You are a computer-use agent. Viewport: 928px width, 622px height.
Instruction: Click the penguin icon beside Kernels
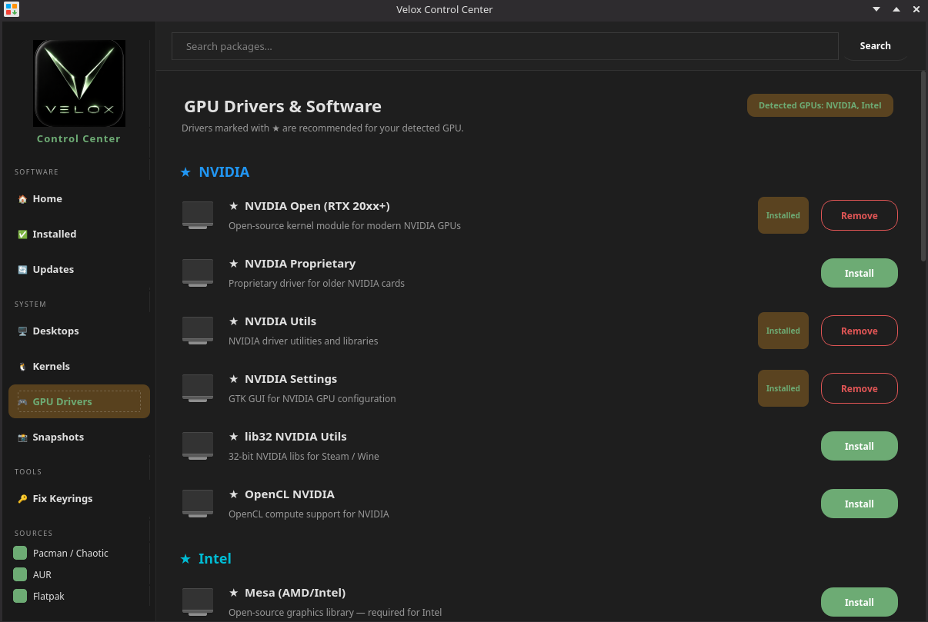pos(22,367)
